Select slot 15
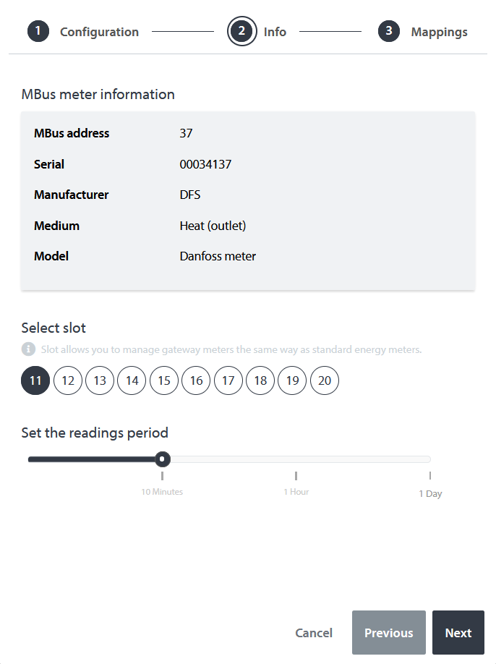 pos(163,380)
